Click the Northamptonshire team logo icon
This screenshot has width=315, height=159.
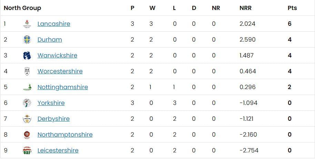(27, 135)
